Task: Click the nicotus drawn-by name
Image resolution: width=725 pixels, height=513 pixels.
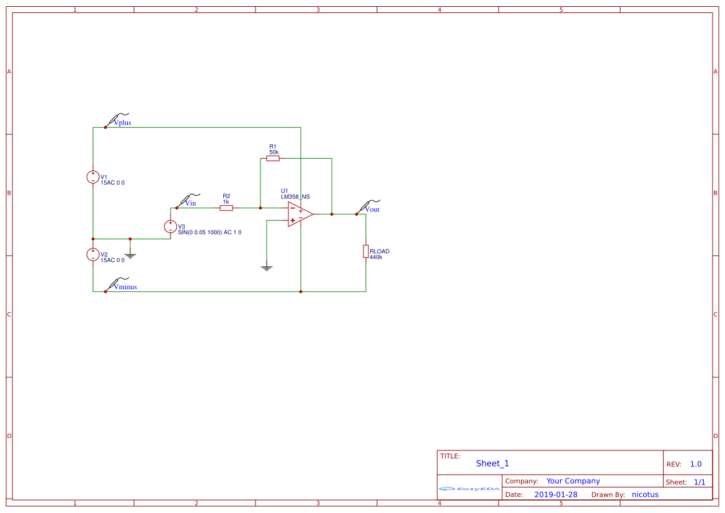Action: pos(645,494)
